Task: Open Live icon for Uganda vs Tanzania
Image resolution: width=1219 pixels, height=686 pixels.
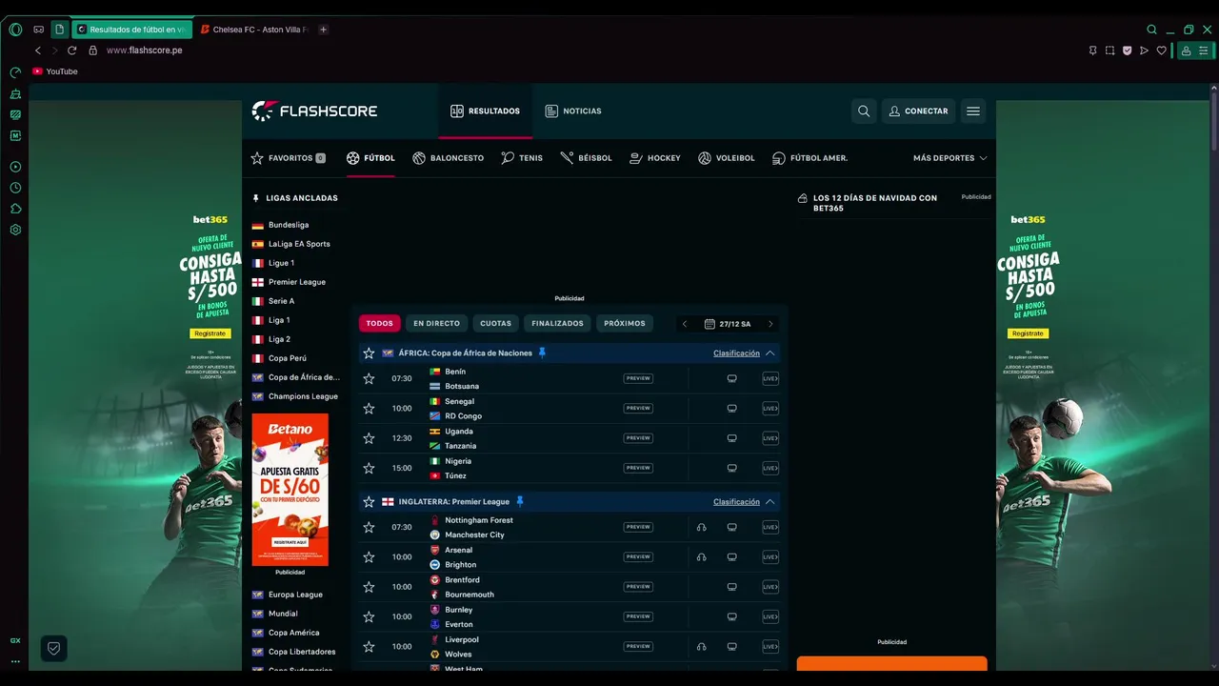Action: click(x=770, y=438)
